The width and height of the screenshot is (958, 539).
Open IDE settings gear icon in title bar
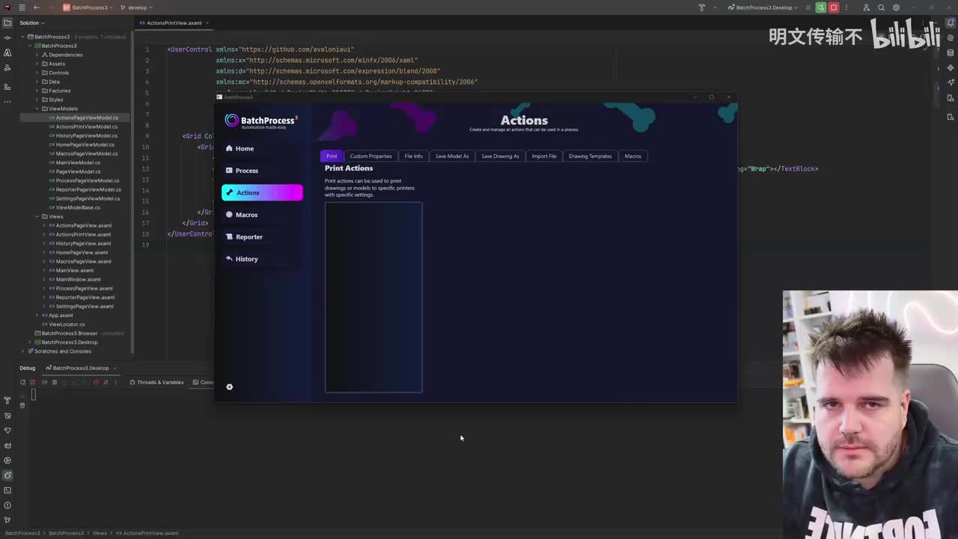click(896, 7)
